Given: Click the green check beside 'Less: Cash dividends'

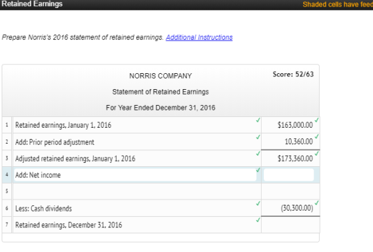Looking at the screenshot, I should [258, 203].
